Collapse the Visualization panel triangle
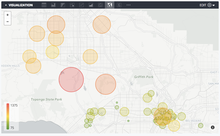This screenshot has height=136, width=220. tap(6, 5)
